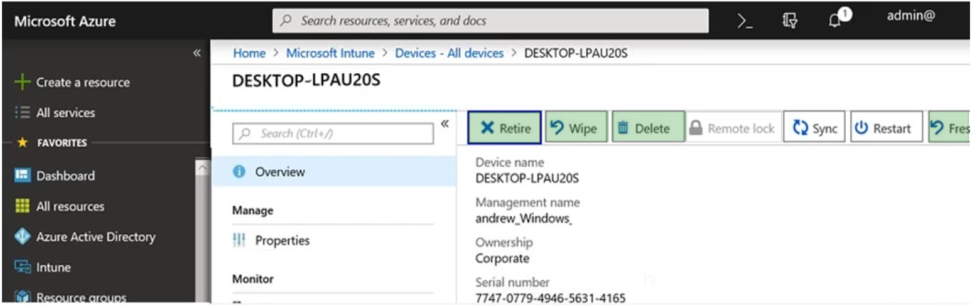Open Dashboard in the sidebar
This screenshot has height=306, width=972.
click(65, 176)
